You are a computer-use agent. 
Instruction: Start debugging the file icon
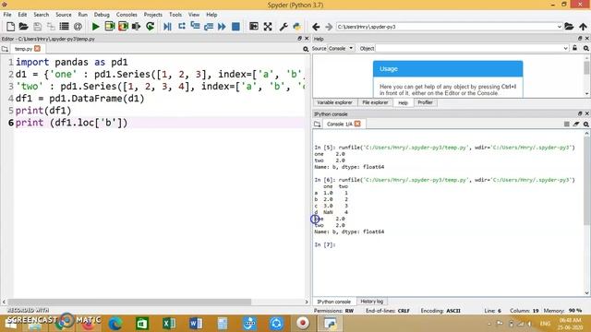[167, 27]
